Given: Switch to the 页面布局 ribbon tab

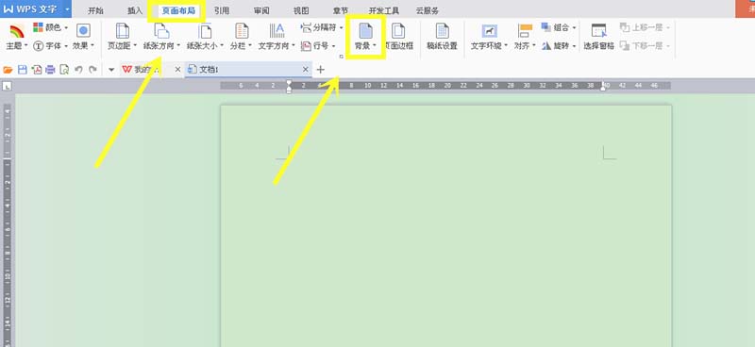Looking at the screenshot, I should (x=178, y=10).
